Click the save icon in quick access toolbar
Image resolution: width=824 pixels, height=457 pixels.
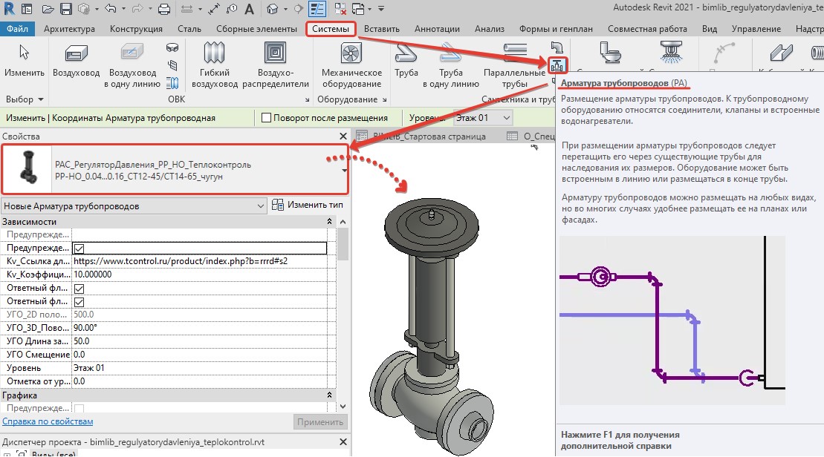click(x=65, y=9)
